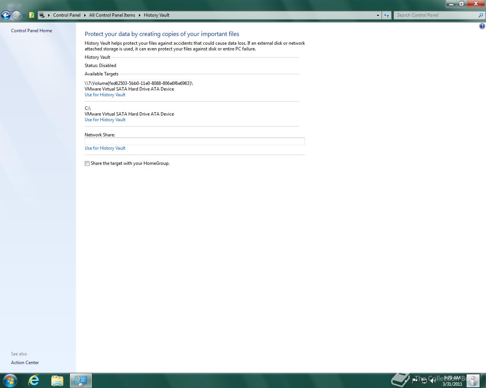Image resolution: width=486 pixels, height=388 pixels.
Task: Click the user tile picture in the taskbar
Action: click(x=473, y=380)
